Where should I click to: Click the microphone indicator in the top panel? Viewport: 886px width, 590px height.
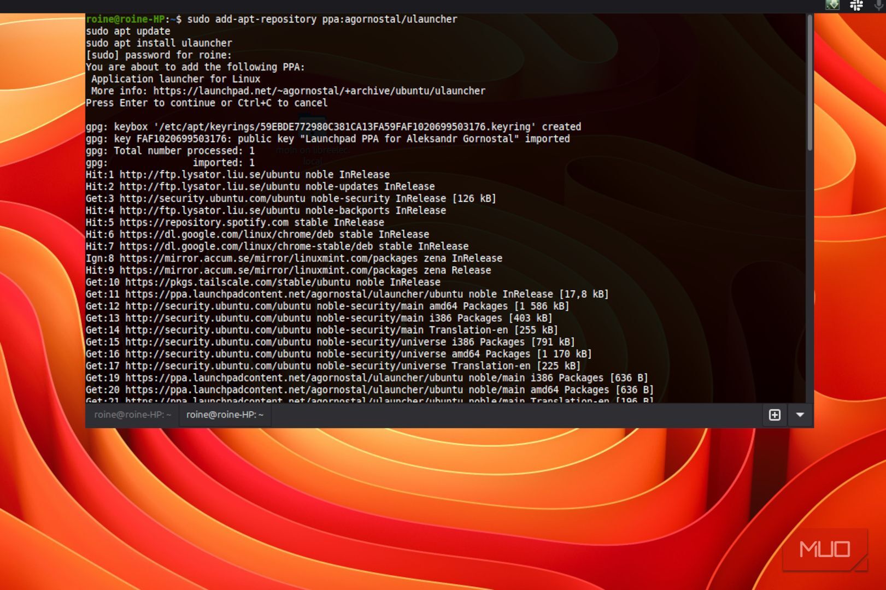879,5
